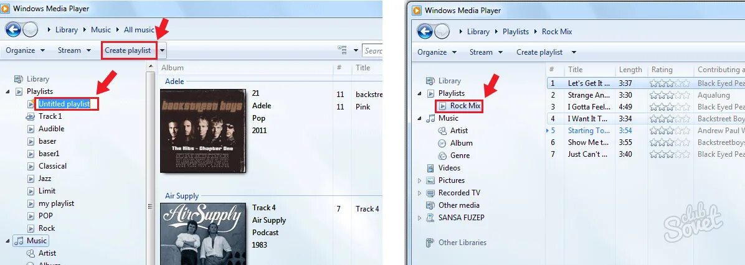Open the Rock playlist

[47, 228]
